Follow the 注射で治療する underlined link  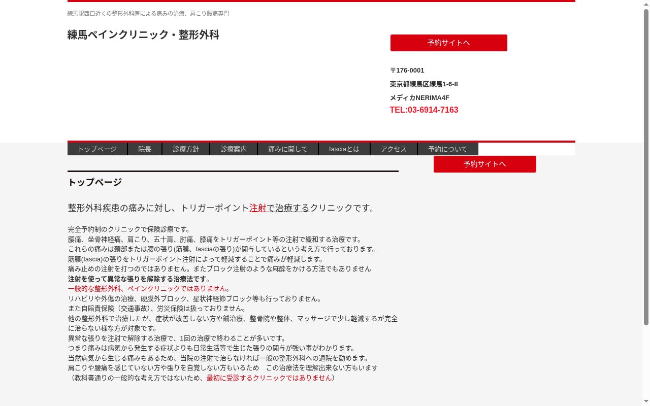pyautogui.click(x=279, y=208)
